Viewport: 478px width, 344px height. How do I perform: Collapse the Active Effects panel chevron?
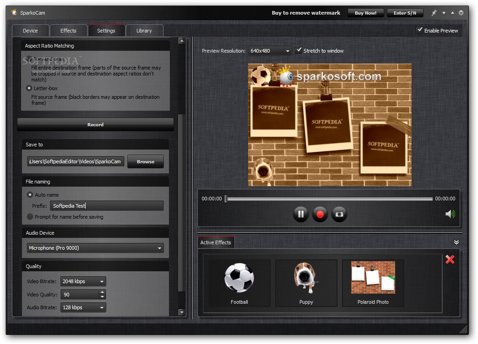click(x=456, y=242)
